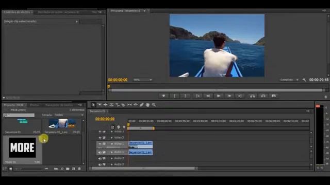The width and height of the screenshot is (330, 185).
Task: Collapse the Video 1 track
Action: coord(112,144)
